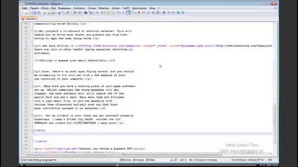This screenshot has width=298, height=167.
Task: Create a new document via toolbar icon
Action: 25,13
